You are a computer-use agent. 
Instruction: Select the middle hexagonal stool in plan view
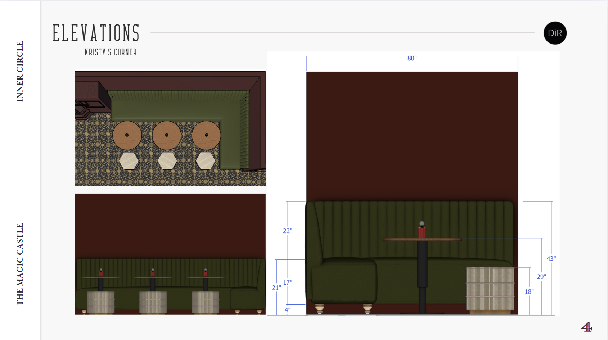[167, 161]
